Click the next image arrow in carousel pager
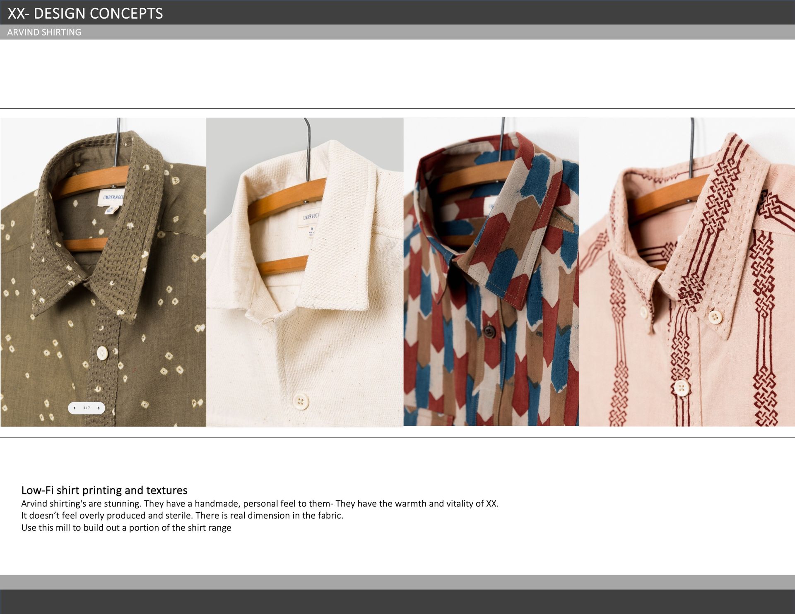Image resolution: width=795 pixels, height=614 pixels. coord(99,408)
